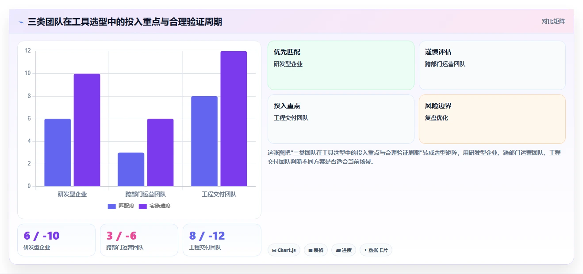Click the icon in the 进度 chip
This screenshot has width=583, height=274.
pyautogui.click(x=338, y=250)
